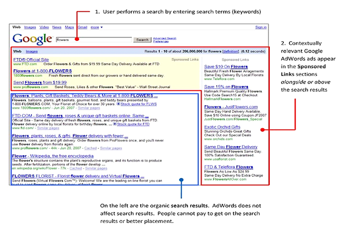Open Flowers, plants, roses & gifts result
Viewport: 344px width, 232px height.
[70, 136]
